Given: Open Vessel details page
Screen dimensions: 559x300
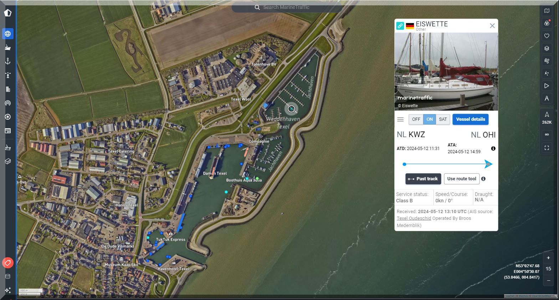Looking at the screenshot, I should (x=471, y=119).
